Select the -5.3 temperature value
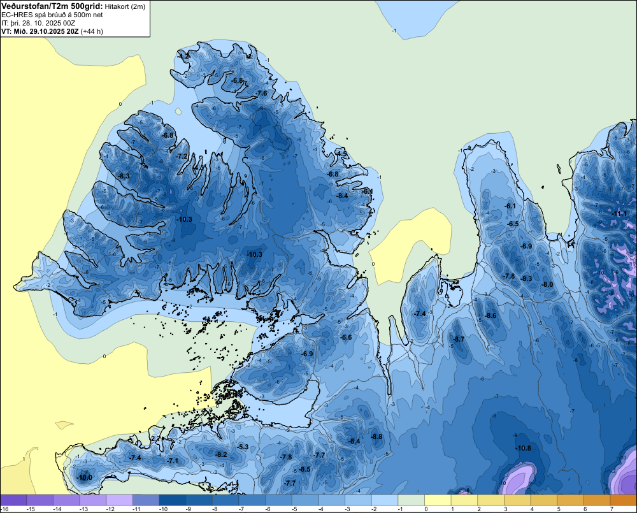Image resolution: width=637 pixels, height=513 pixels. coord(243,447)
